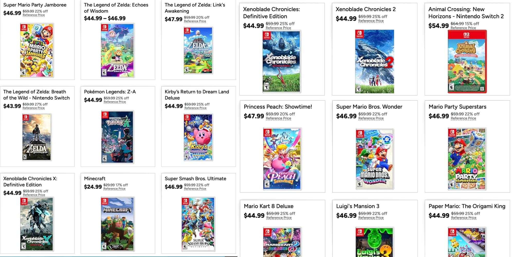Select the Kirby's Return to Dream Land cover
The width and height of the screenshot is (514, 257).
point(198,137)
